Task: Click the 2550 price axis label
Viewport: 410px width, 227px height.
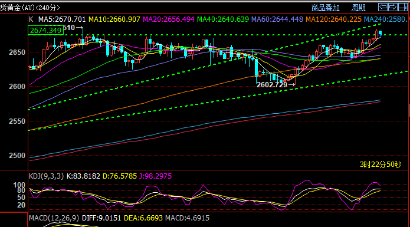Action: [x=17, y=121]
